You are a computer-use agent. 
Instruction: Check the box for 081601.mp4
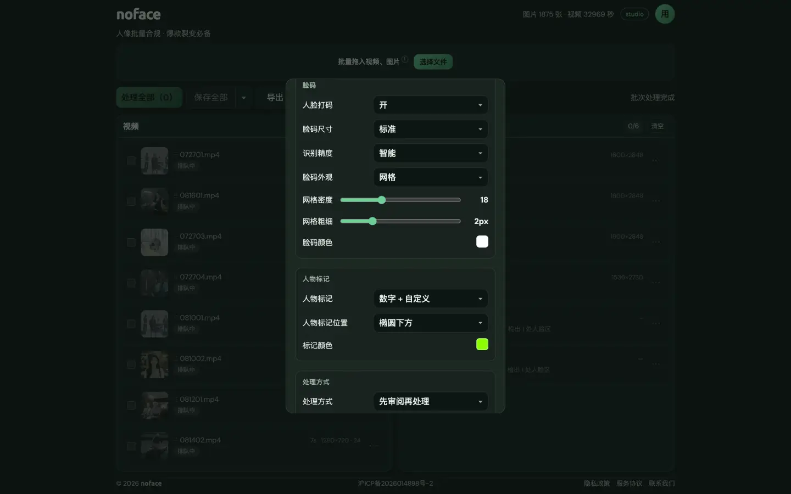pyautogui.click(x=131, y=201)
